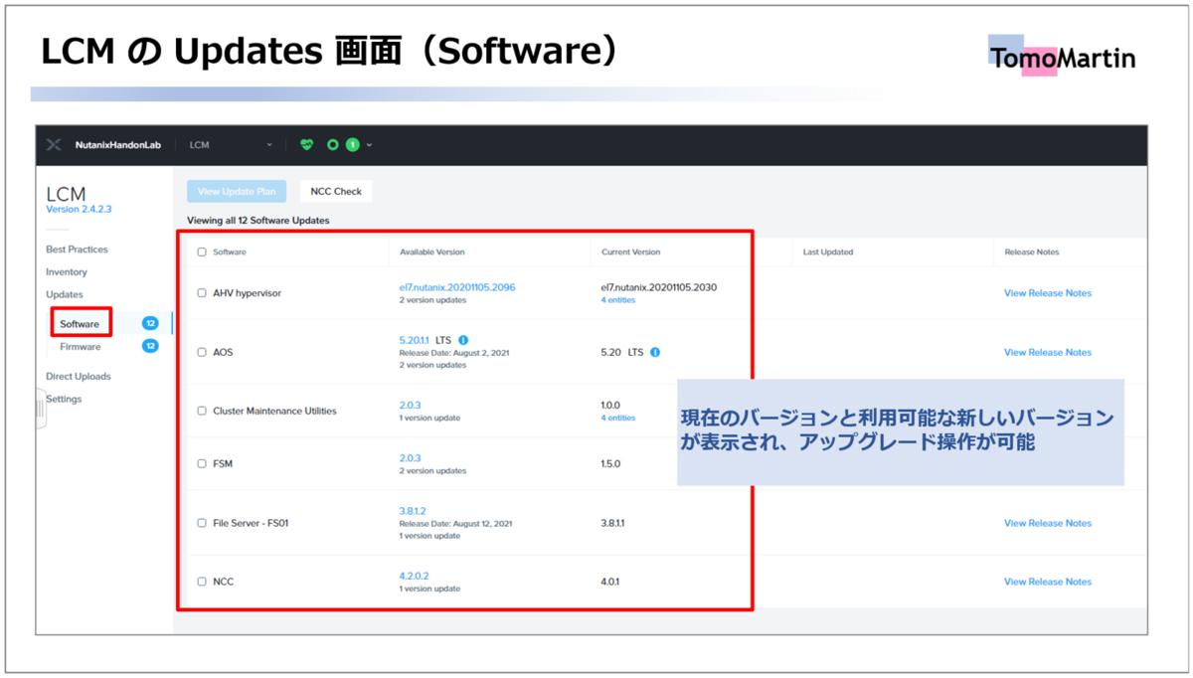This screenshot has height=678, width=1193.
Task: Open AHV version el7.nutanix.20201105.2096 link
Action: [457, 287]
